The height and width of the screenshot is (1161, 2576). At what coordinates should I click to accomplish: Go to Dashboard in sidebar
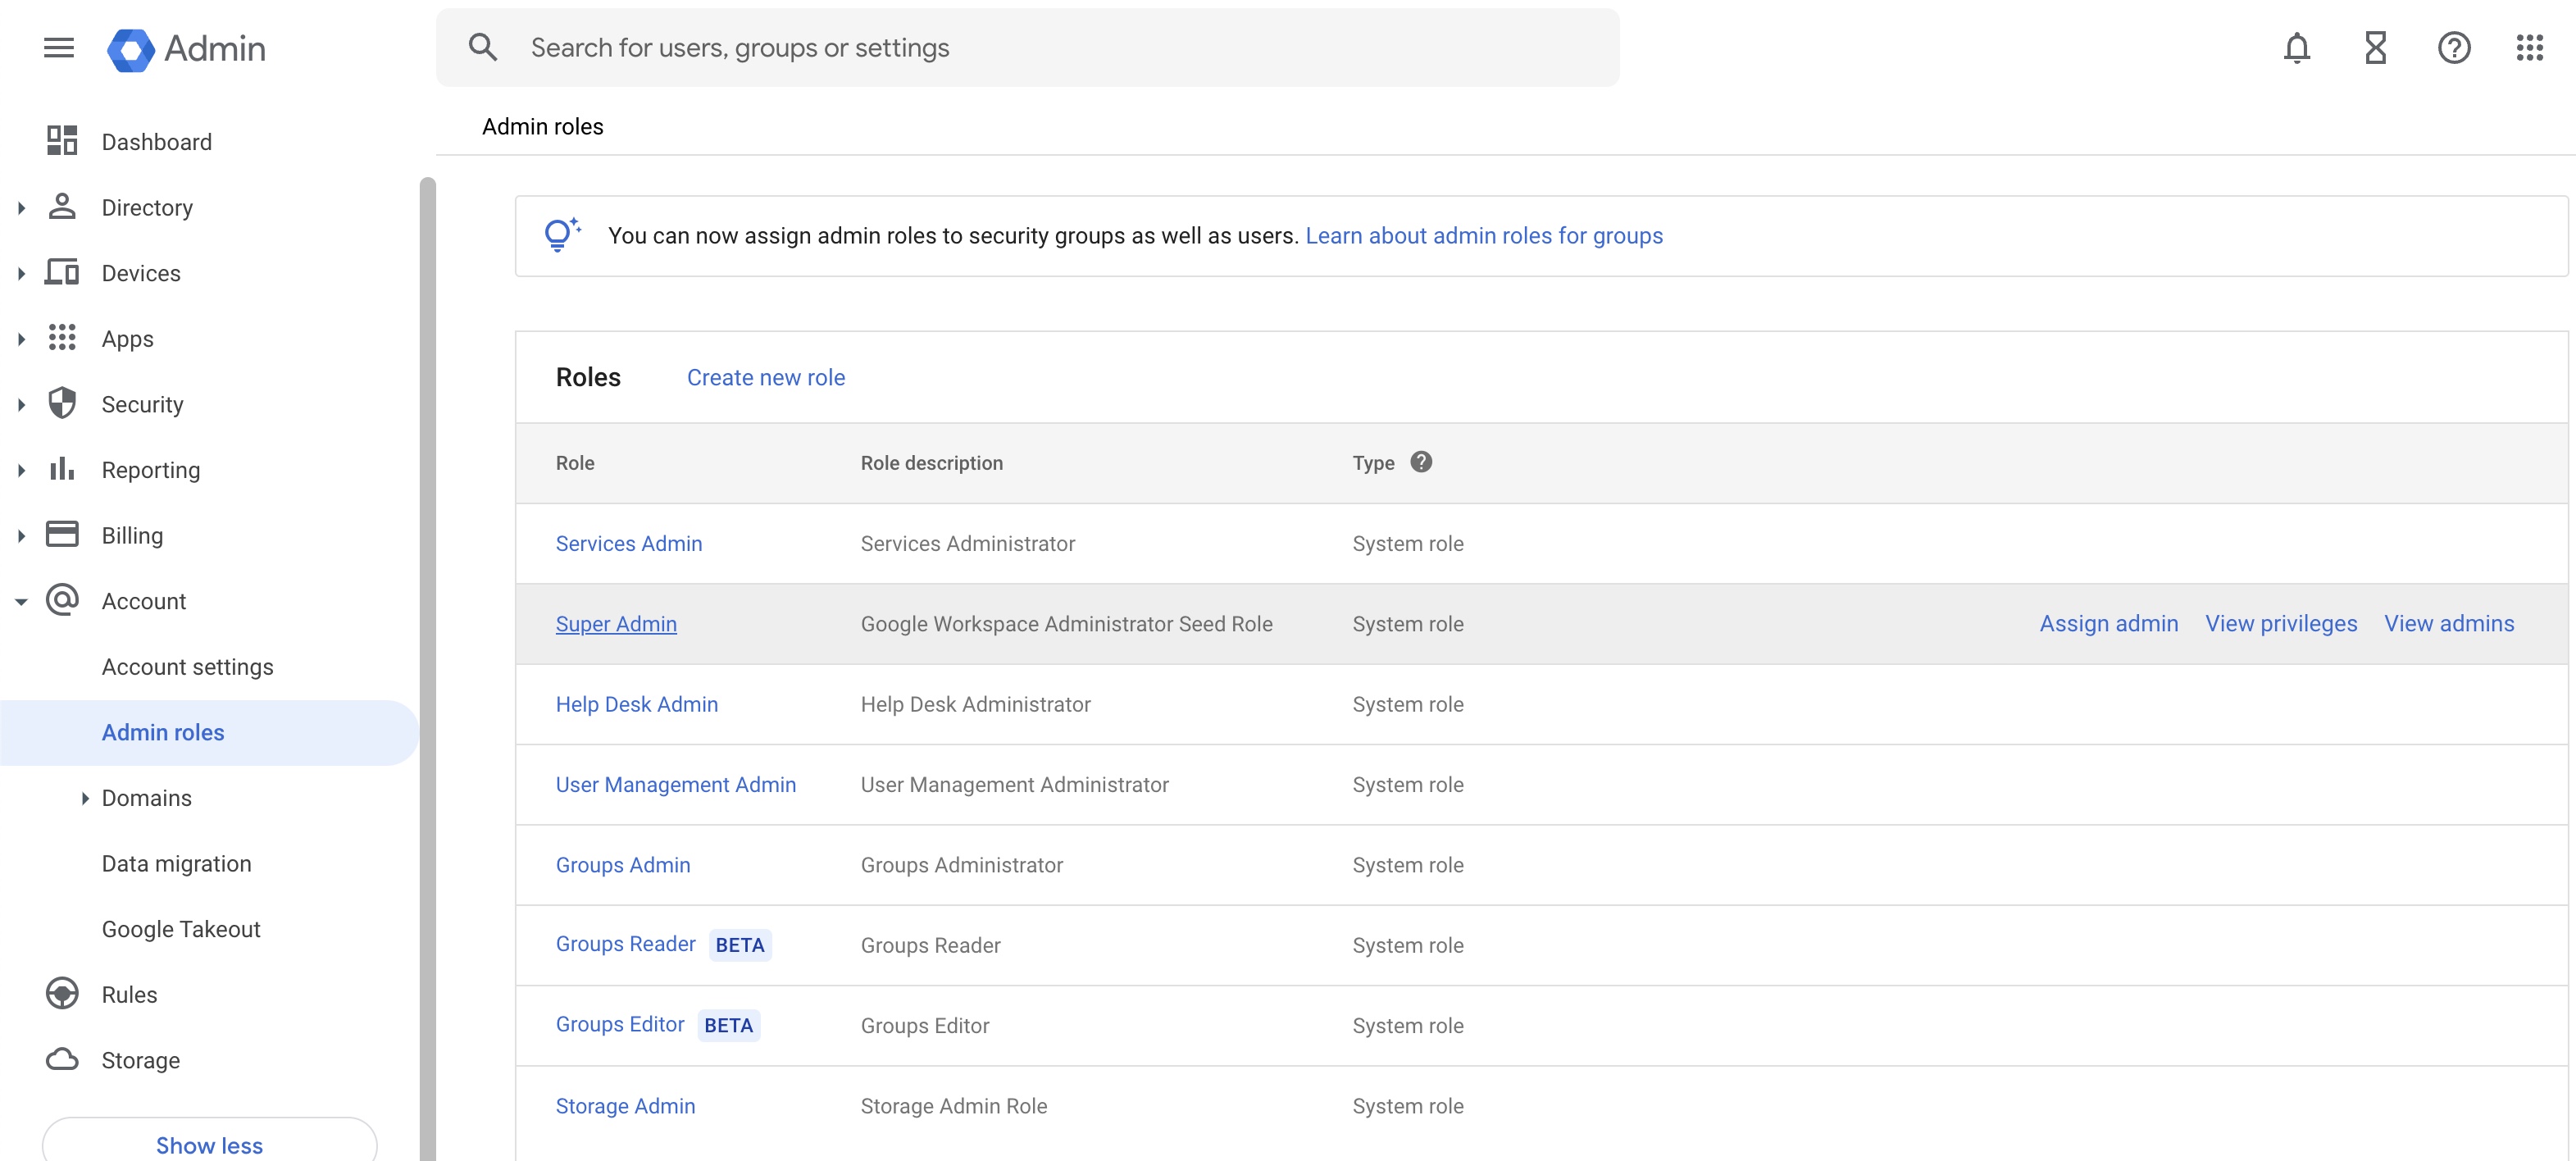pyautogui.click(x=156, y=142)
